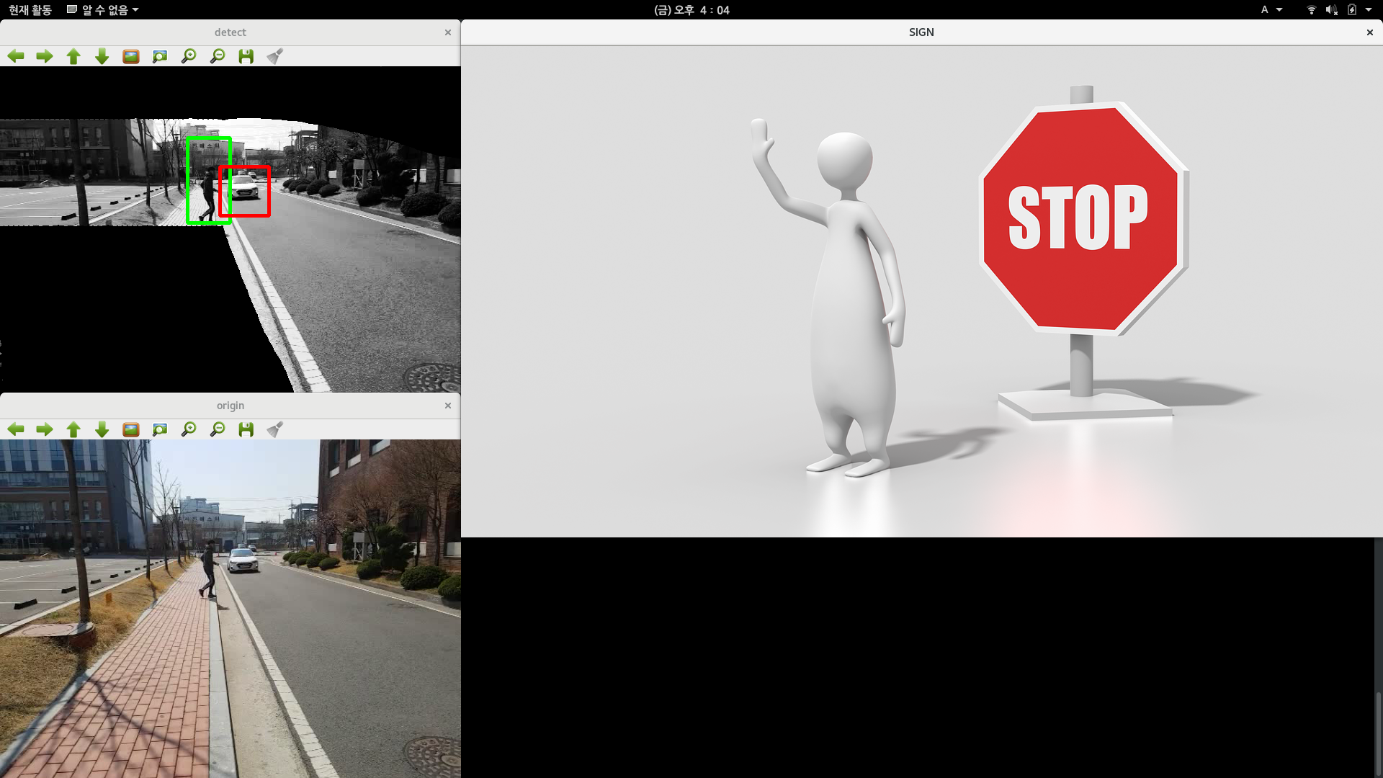Click the scrollbar at right screen edge
This screenshot has width=1383, height=778.
click(1378, 735)
